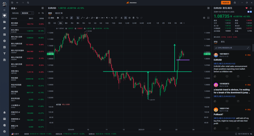Screen dimensions: 254x136
Task: Expand the 5年 range dropdown arrow
Action: coord(184,23)
